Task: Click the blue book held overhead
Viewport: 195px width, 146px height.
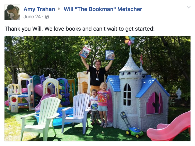Action: tap(110, 55)
